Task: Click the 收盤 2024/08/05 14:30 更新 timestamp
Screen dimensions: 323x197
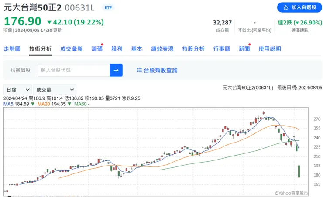Action: point(33,30)
